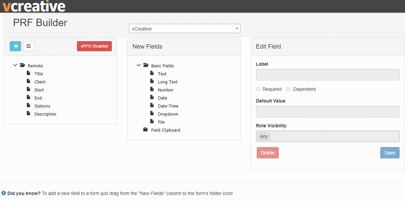Toggle the Dependent checkbox
Image resolution: width=405 pixels, height=201 pixels.
pyautogui.click(x=288, y=89)
